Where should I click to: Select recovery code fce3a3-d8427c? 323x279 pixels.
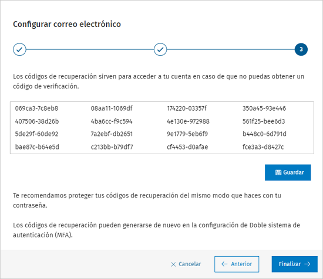[263, 147]
